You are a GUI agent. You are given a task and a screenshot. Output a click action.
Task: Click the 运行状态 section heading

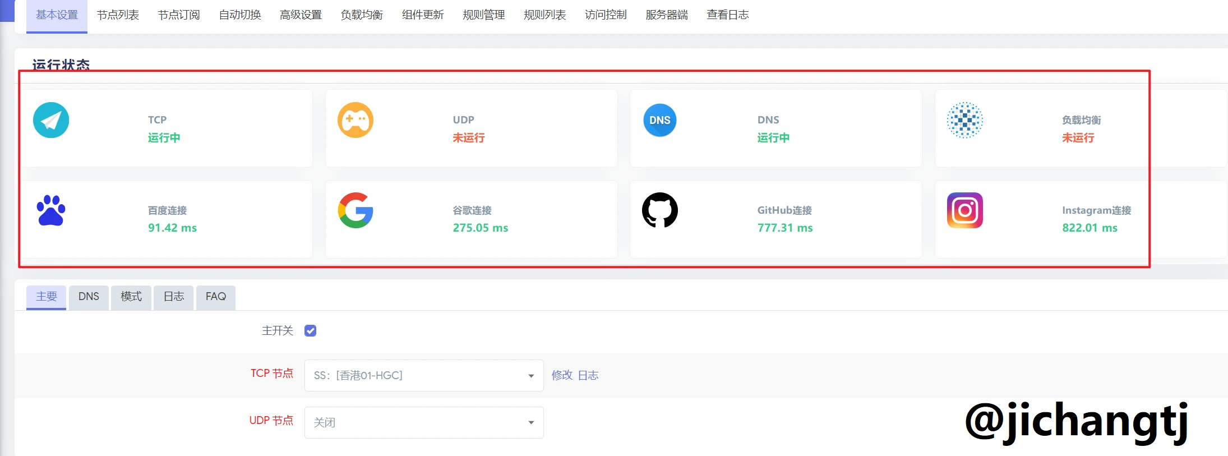(61, 65)
